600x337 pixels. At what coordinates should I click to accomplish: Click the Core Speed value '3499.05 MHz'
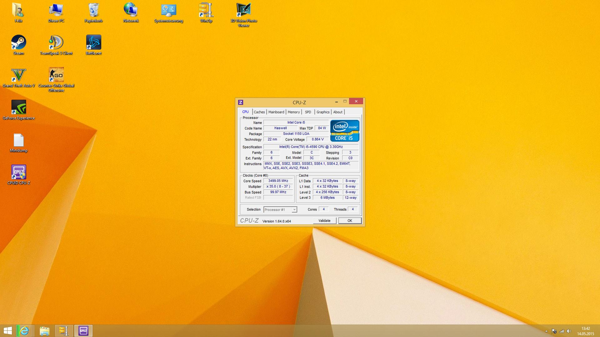tap(278, 181)
